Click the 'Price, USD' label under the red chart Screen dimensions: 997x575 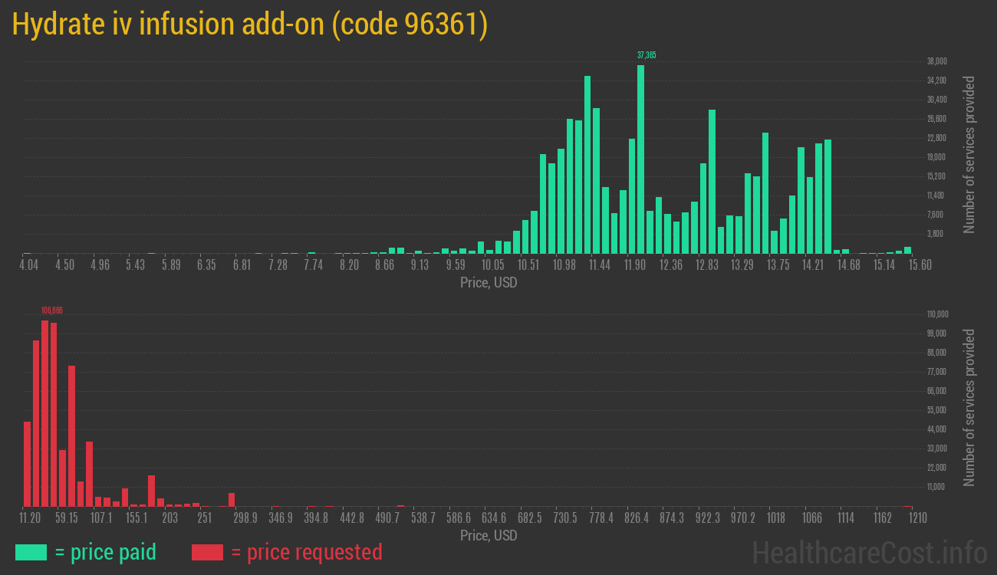click(489, 536)
